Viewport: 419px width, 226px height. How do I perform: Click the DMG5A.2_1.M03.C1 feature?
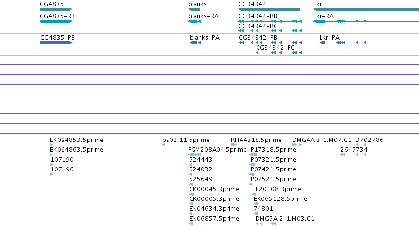pyautogui.click(x=265, y=224)
